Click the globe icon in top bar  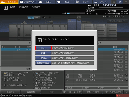114,2
